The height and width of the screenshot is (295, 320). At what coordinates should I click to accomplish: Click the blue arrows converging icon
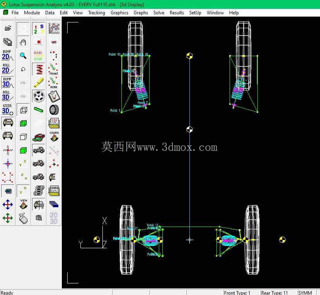(x=8, y=164)
